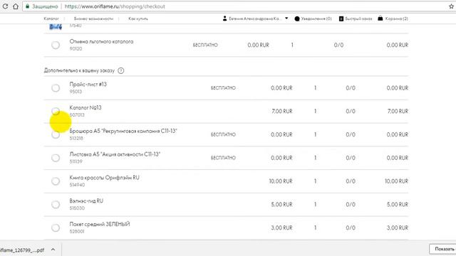This screenshot has height=256, width=456.
Task: Expand the user account dropdown arrow
Action: (286, 18)
